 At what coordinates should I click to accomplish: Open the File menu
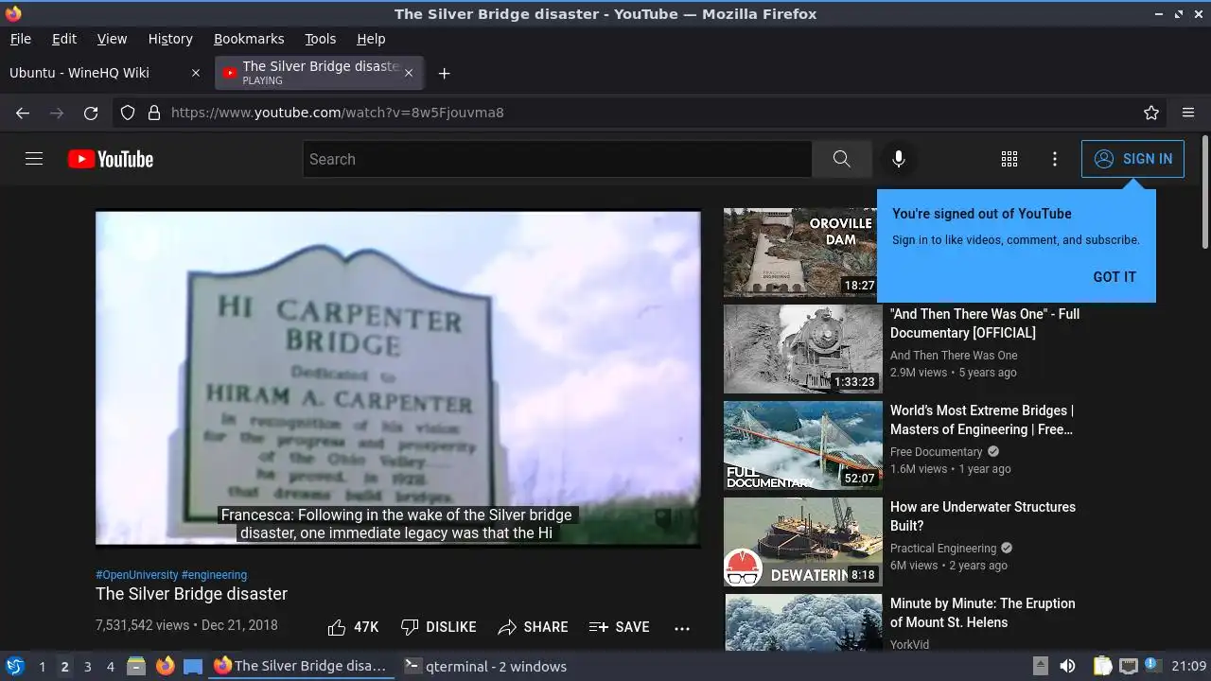coord(20,39)
